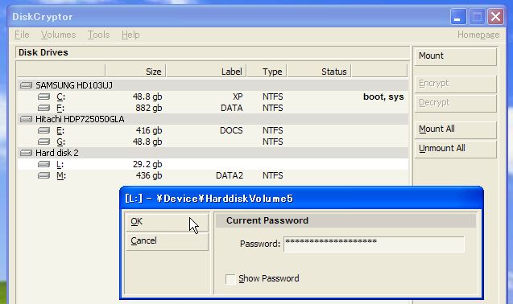Select the L: volume label
The image size is (513, 304).
tap(60, 164)
